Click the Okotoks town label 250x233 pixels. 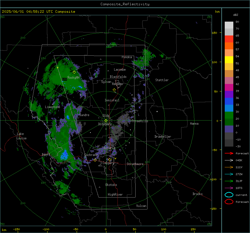tap(111, 185)
